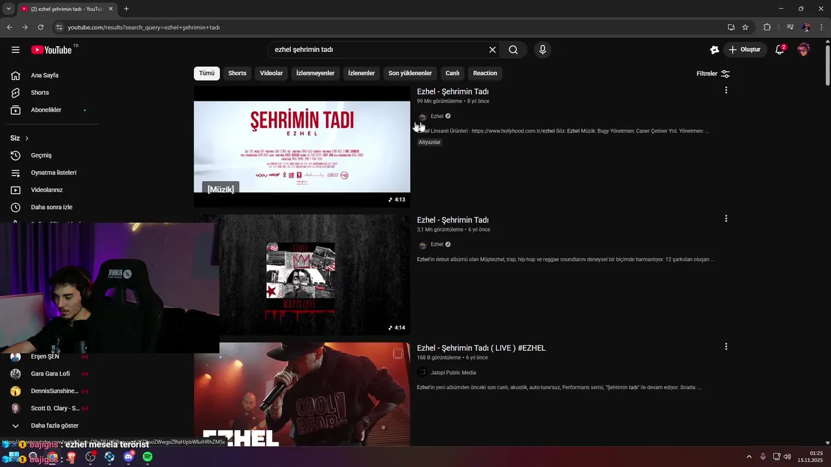Start voice search with the microphone
This screenshot has height=467, width=831.
tap(543, 50)
